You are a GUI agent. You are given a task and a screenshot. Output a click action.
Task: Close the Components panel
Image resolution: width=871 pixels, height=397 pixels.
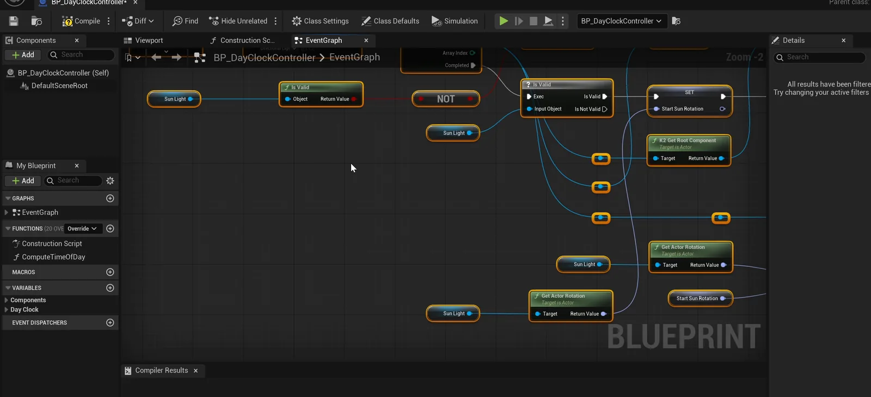pyautogui.click(x=77, y=40)
